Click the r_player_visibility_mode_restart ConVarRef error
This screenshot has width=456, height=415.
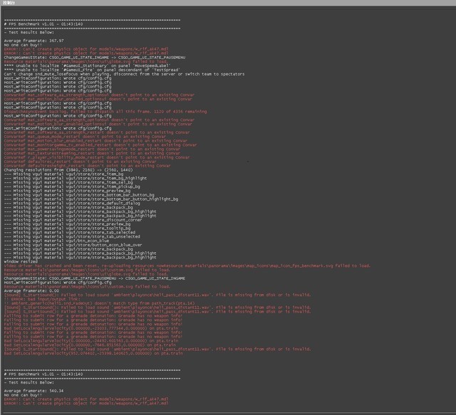97,157
